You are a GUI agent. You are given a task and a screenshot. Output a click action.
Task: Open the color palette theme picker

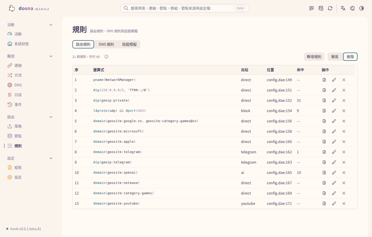(x=352, y=8)
